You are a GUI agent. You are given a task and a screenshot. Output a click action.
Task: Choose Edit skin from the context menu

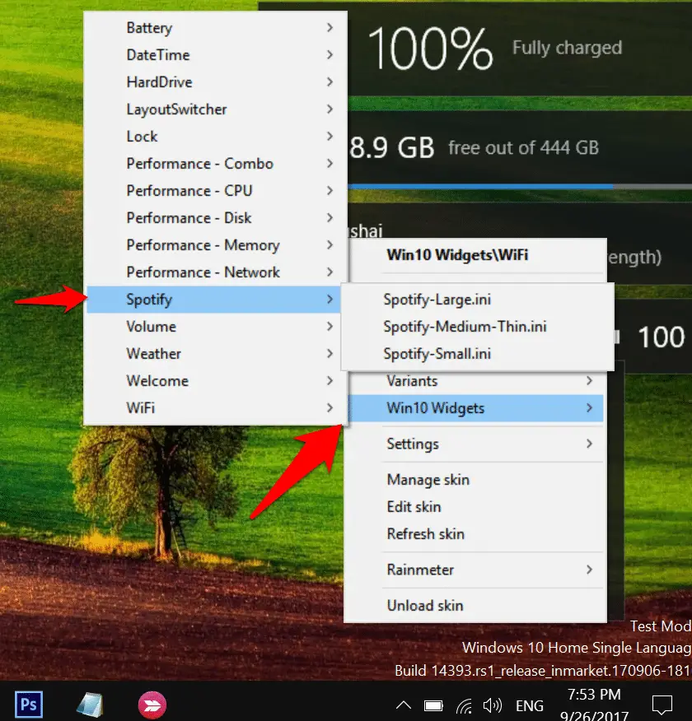(475, 507)
